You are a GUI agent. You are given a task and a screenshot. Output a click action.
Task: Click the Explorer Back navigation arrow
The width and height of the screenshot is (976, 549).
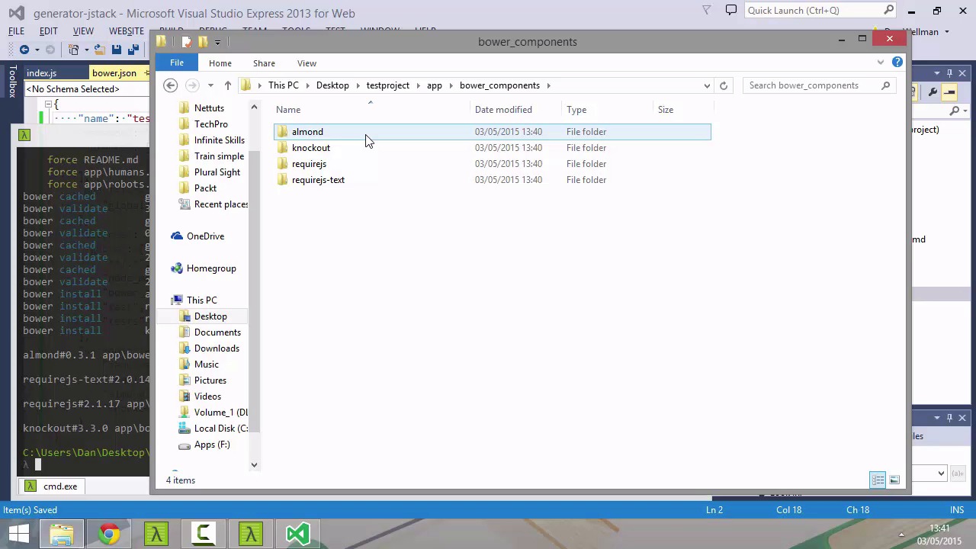[x=171, y=85]
